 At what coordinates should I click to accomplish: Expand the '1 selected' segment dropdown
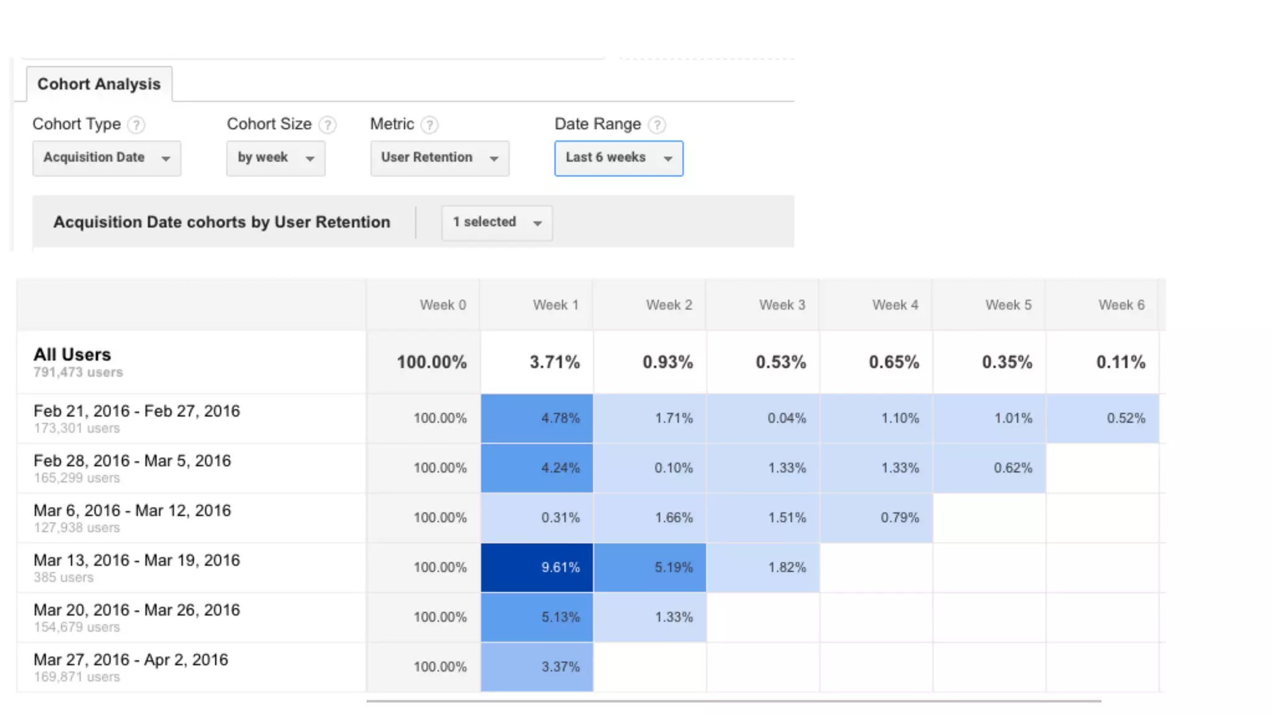497,223
